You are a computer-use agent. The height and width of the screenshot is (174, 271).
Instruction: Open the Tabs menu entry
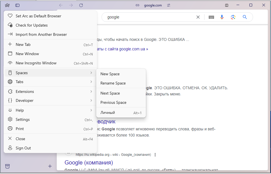50,82
